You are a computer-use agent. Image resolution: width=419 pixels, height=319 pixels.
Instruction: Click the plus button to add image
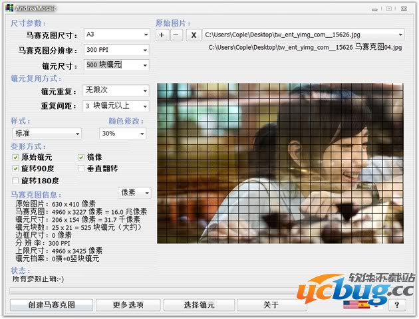point(163,35)
